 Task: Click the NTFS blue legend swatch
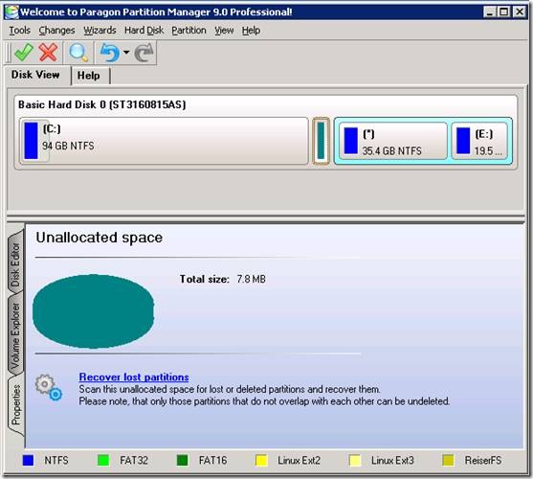point(28,460)
